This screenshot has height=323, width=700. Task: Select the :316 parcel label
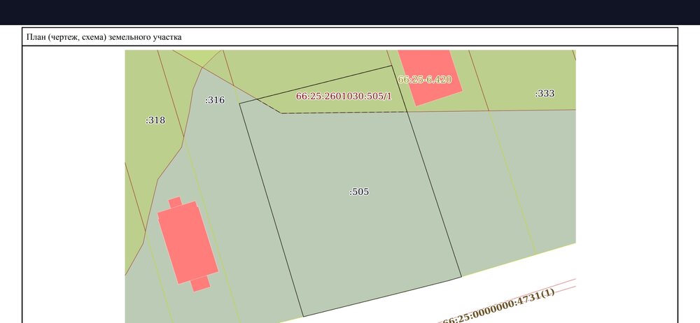(x=214, y=101)
